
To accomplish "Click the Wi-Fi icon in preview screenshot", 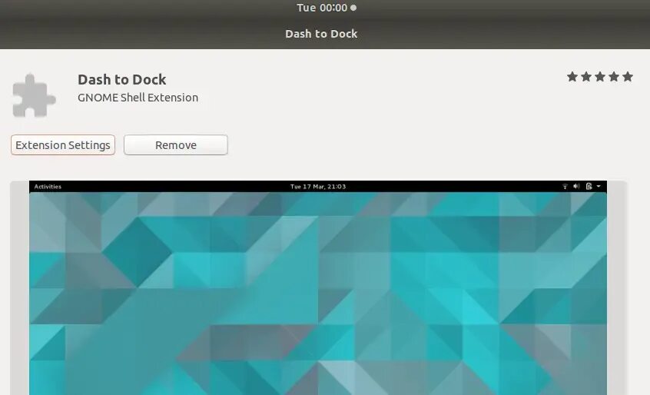I will 565,187.
